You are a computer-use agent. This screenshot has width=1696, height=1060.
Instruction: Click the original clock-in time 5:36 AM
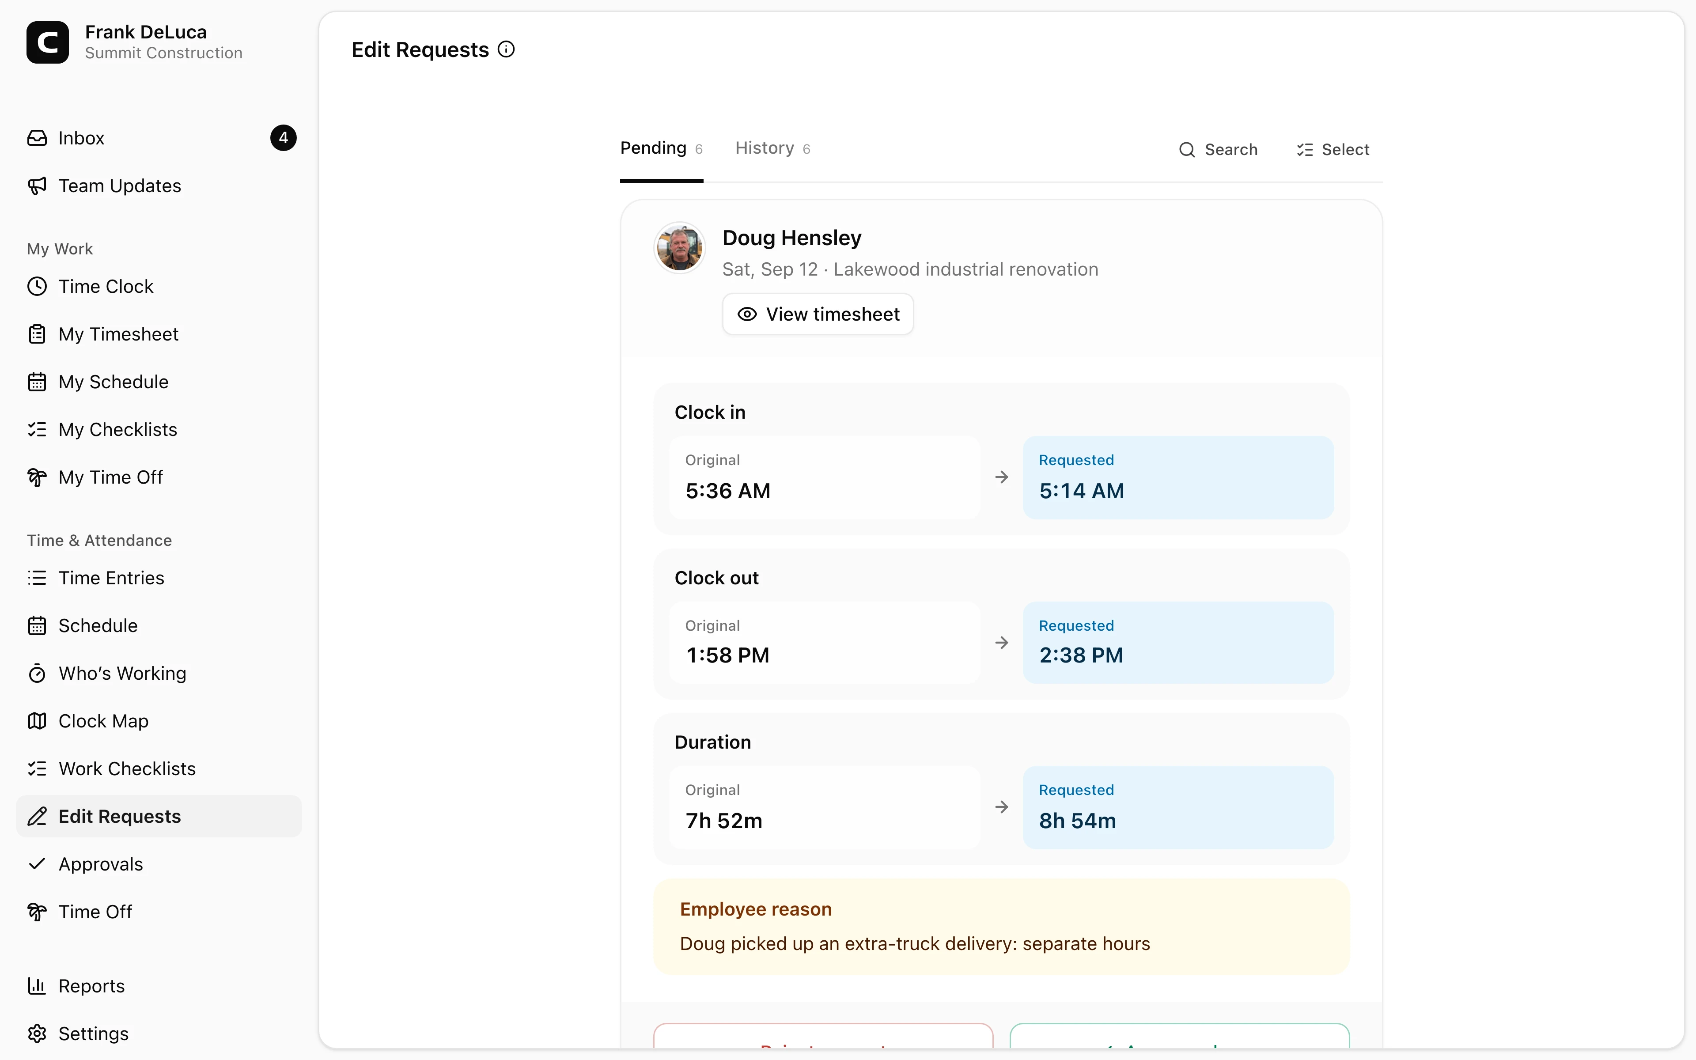click(x=728, y=491)
